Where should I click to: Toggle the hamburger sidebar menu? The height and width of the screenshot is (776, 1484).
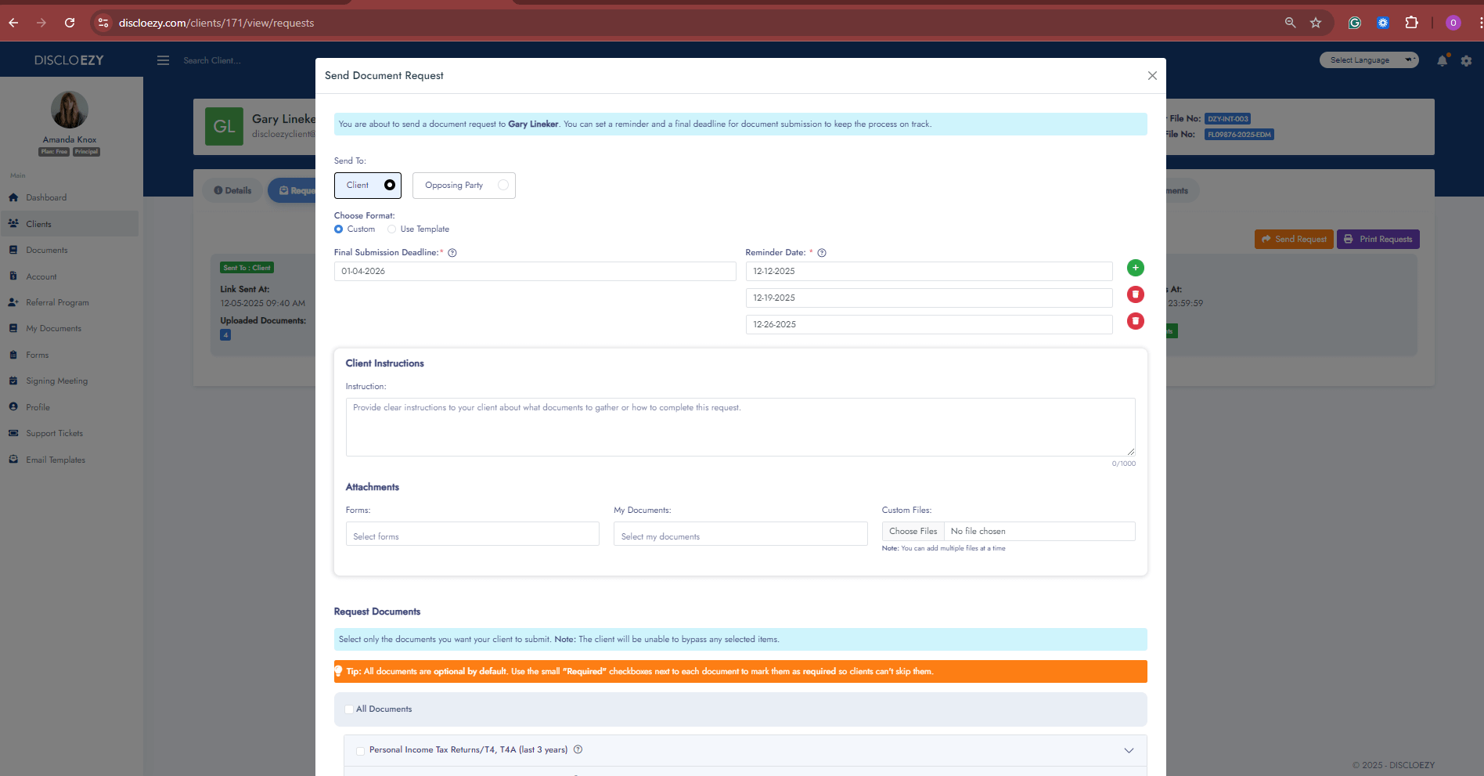tap(163, 60)
